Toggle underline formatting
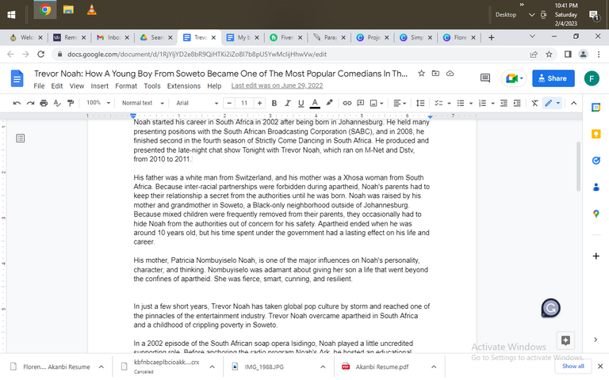609x380 pixels. (301, 103)
